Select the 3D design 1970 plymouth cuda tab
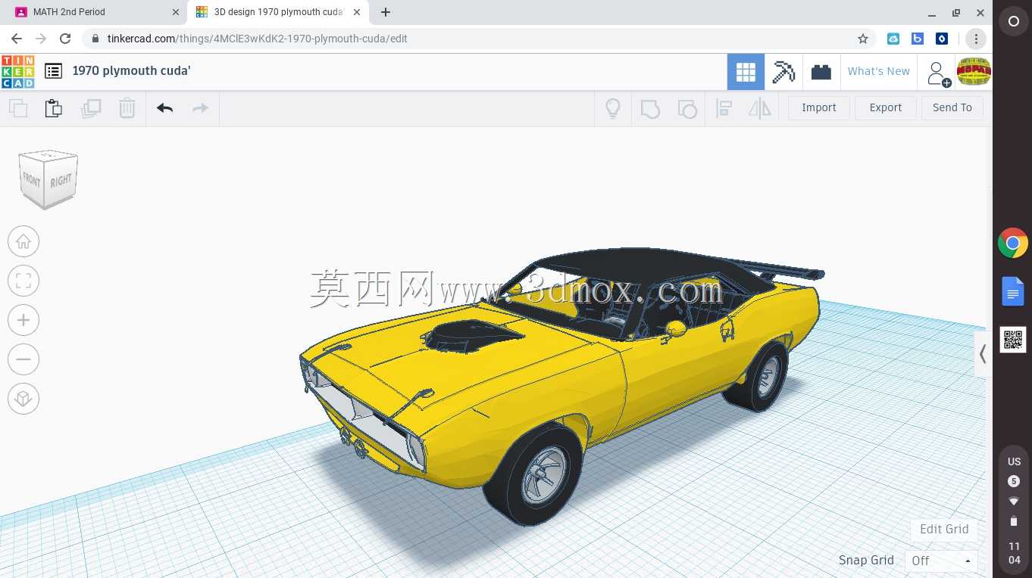 point(277,12)
